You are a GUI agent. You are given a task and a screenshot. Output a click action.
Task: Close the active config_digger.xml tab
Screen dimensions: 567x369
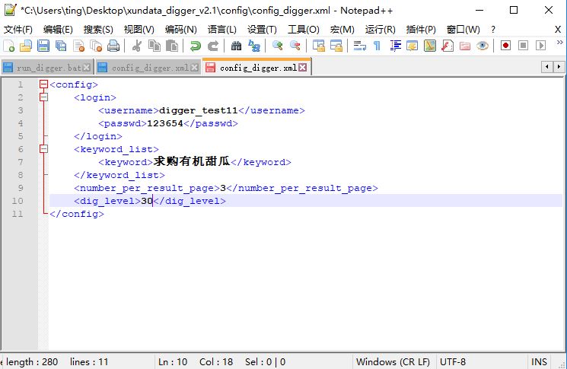pyautogui.click(x=303, y=68)
